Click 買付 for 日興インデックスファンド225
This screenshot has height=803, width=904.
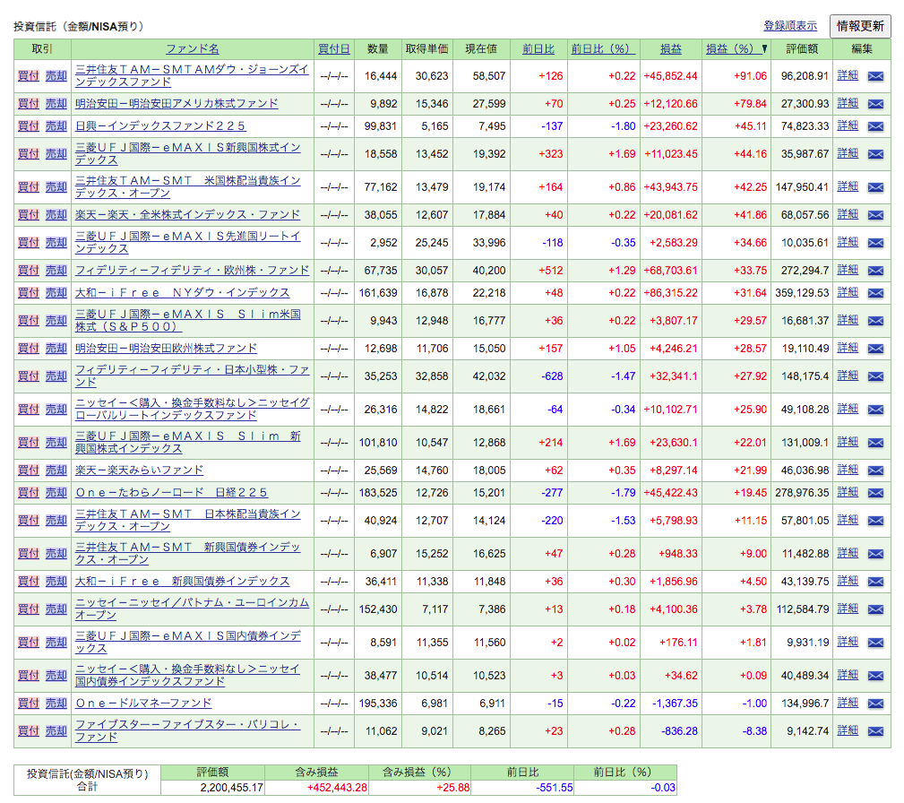[29, 125]
